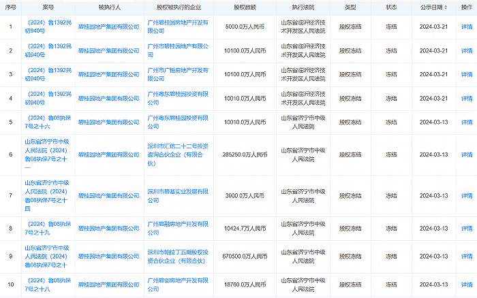
Task: Select the 285250.0万人民币 amount cell
Action: [x=245, y=154]
